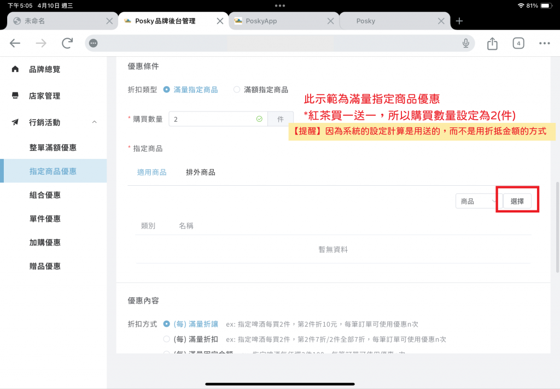Click the 選擇 button for products
Image resolution: width=560 pixels, height=389 pixels.
coord(517,201)
